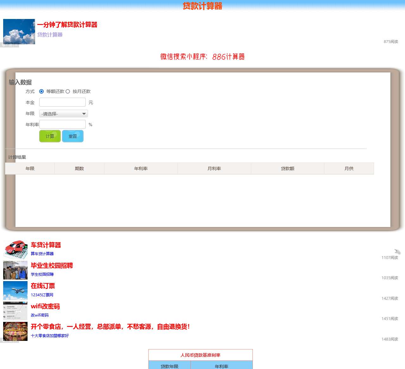
Task: Click the job fair crowd thumbnail
Action: [15, 270]
